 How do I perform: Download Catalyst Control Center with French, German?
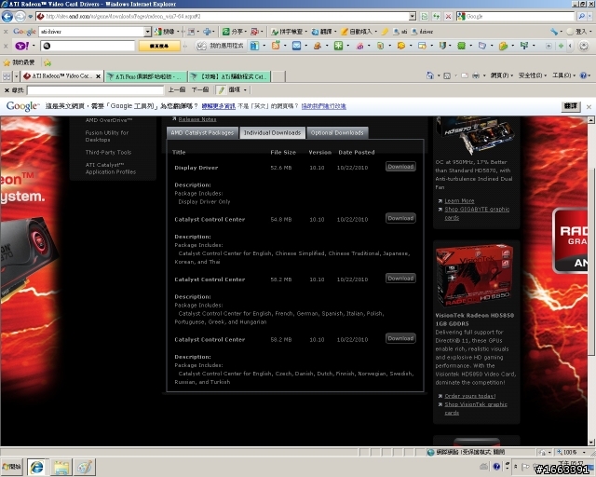[400, 279]
